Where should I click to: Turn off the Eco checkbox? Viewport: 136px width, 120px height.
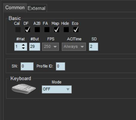tap(76, 30)
